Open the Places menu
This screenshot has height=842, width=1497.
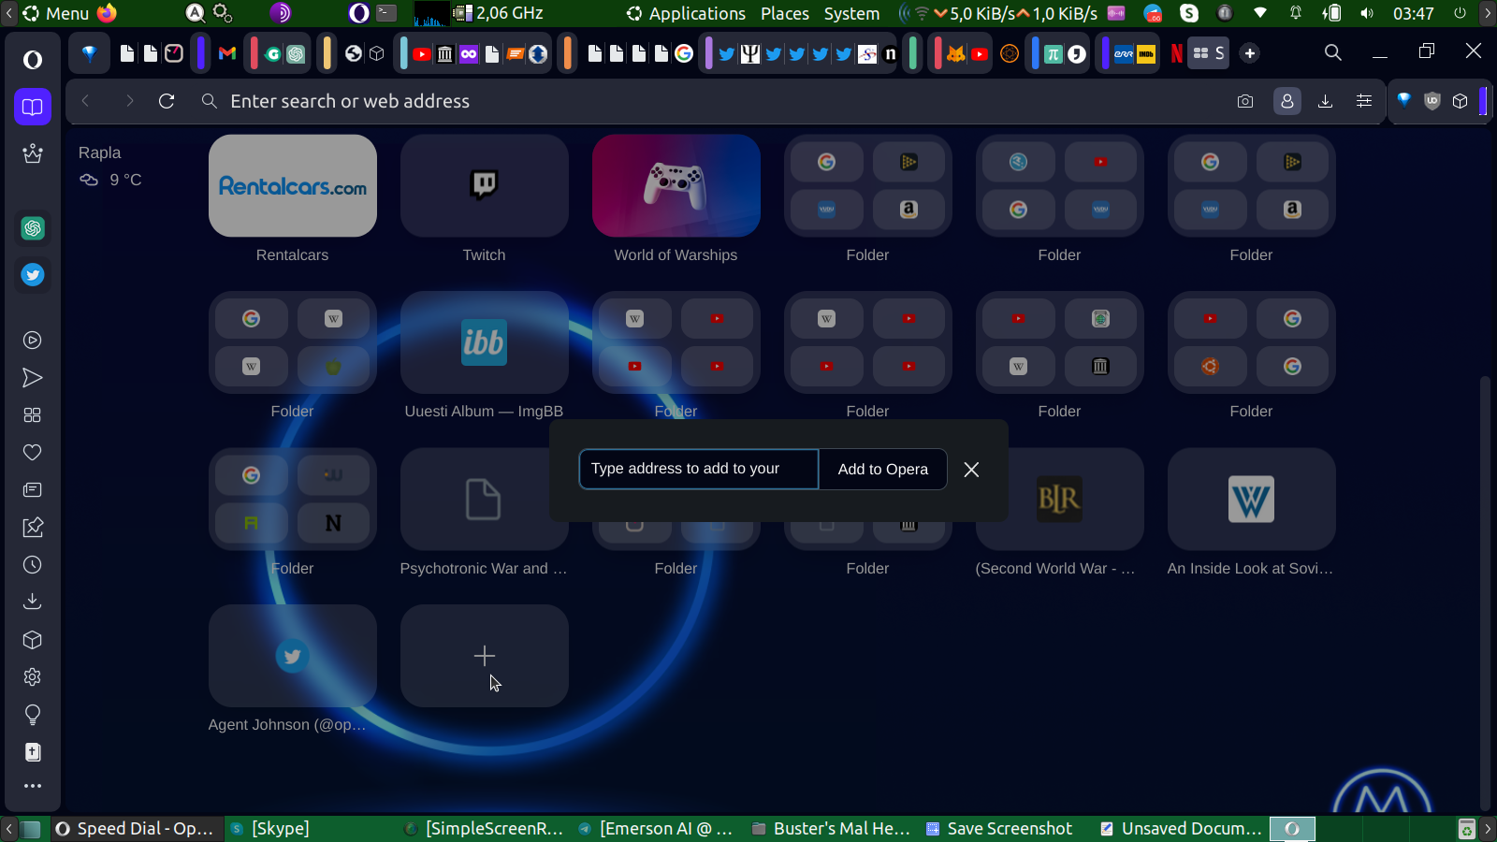[785, 13]
